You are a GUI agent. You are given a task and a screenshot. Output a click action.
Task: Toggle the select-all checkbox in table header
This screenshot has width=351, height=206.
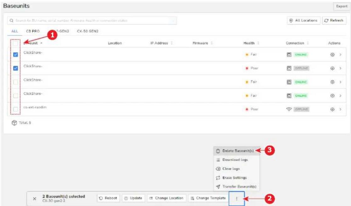tap(15, 43)
